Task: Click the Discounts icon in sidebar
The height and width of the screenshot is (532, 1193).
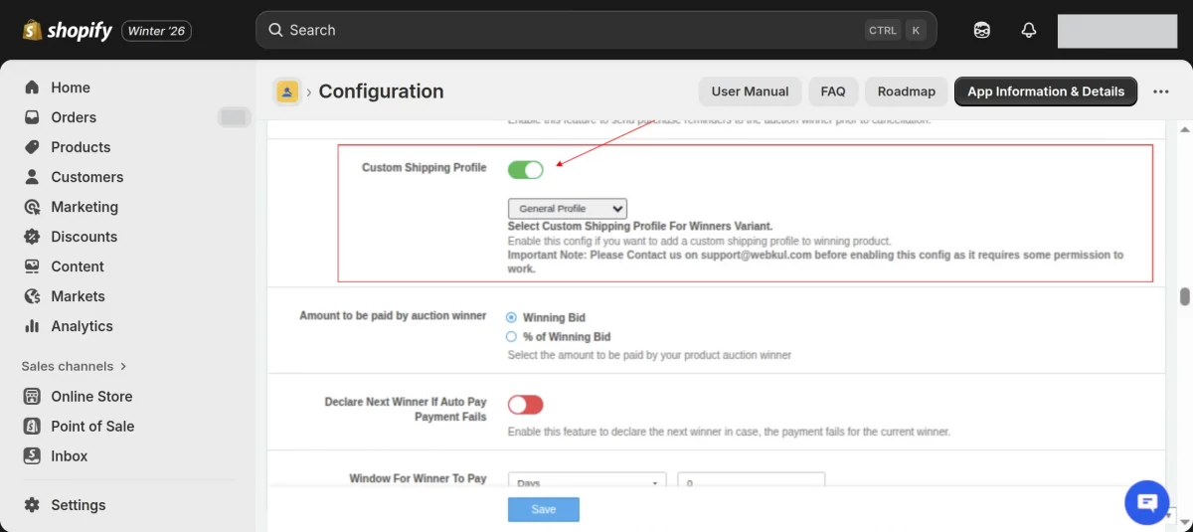Action: tap(33, 237)
